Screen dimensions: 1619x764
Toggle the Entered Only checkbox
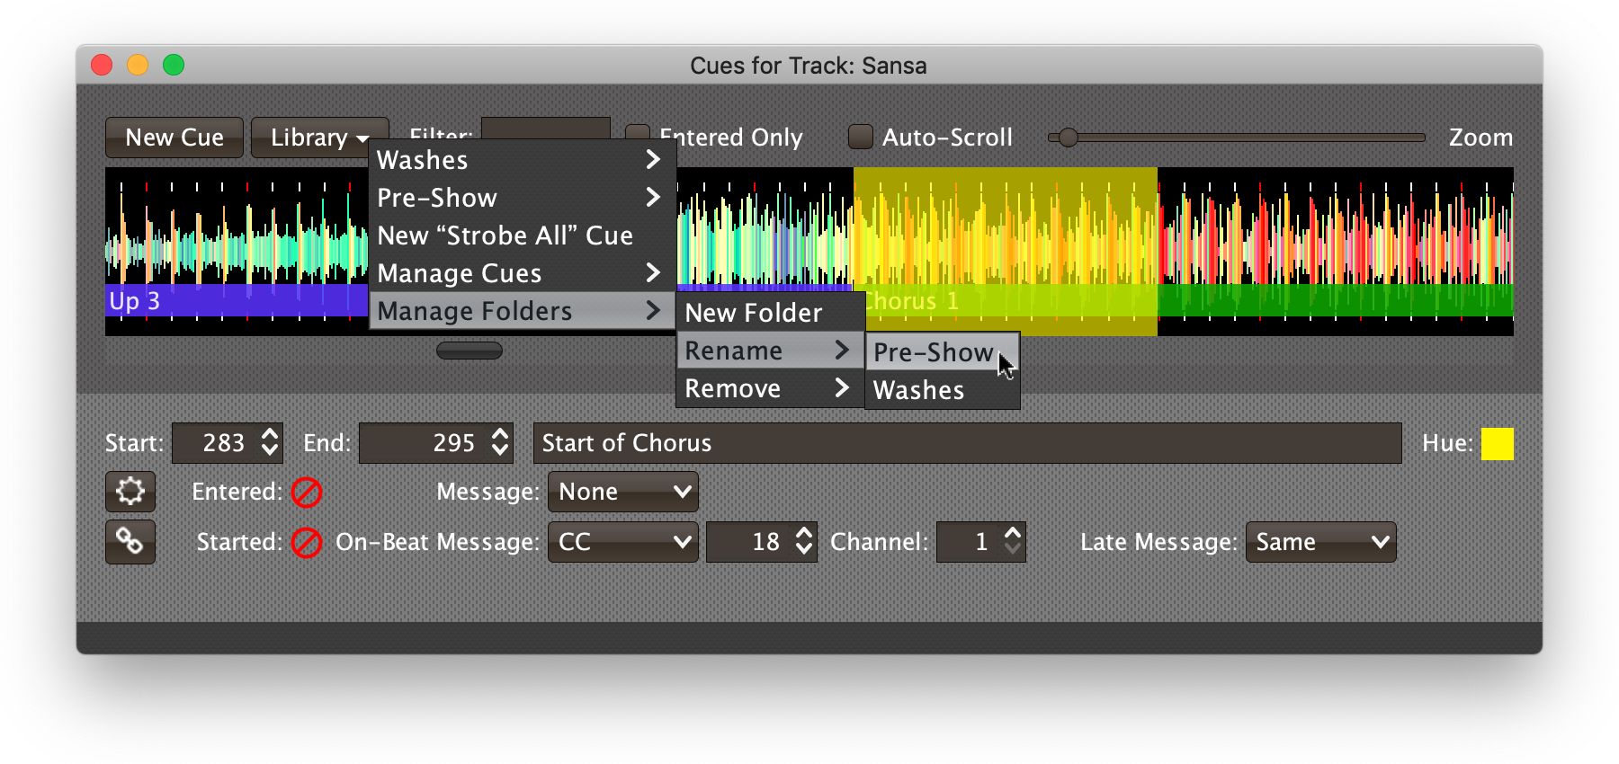pyautogui.click(x=638, y=131)
